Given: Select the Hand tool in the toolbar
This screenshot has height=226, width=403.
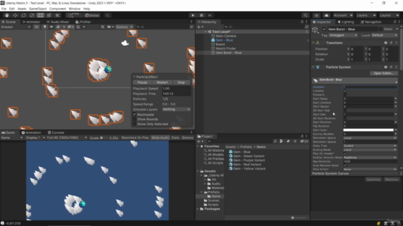Looking at the screenshot, I should (x=7, y=15).
